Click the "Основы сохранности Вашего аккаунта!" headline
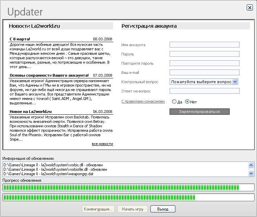Screen dimensions: 257x217 coord(49,75)
